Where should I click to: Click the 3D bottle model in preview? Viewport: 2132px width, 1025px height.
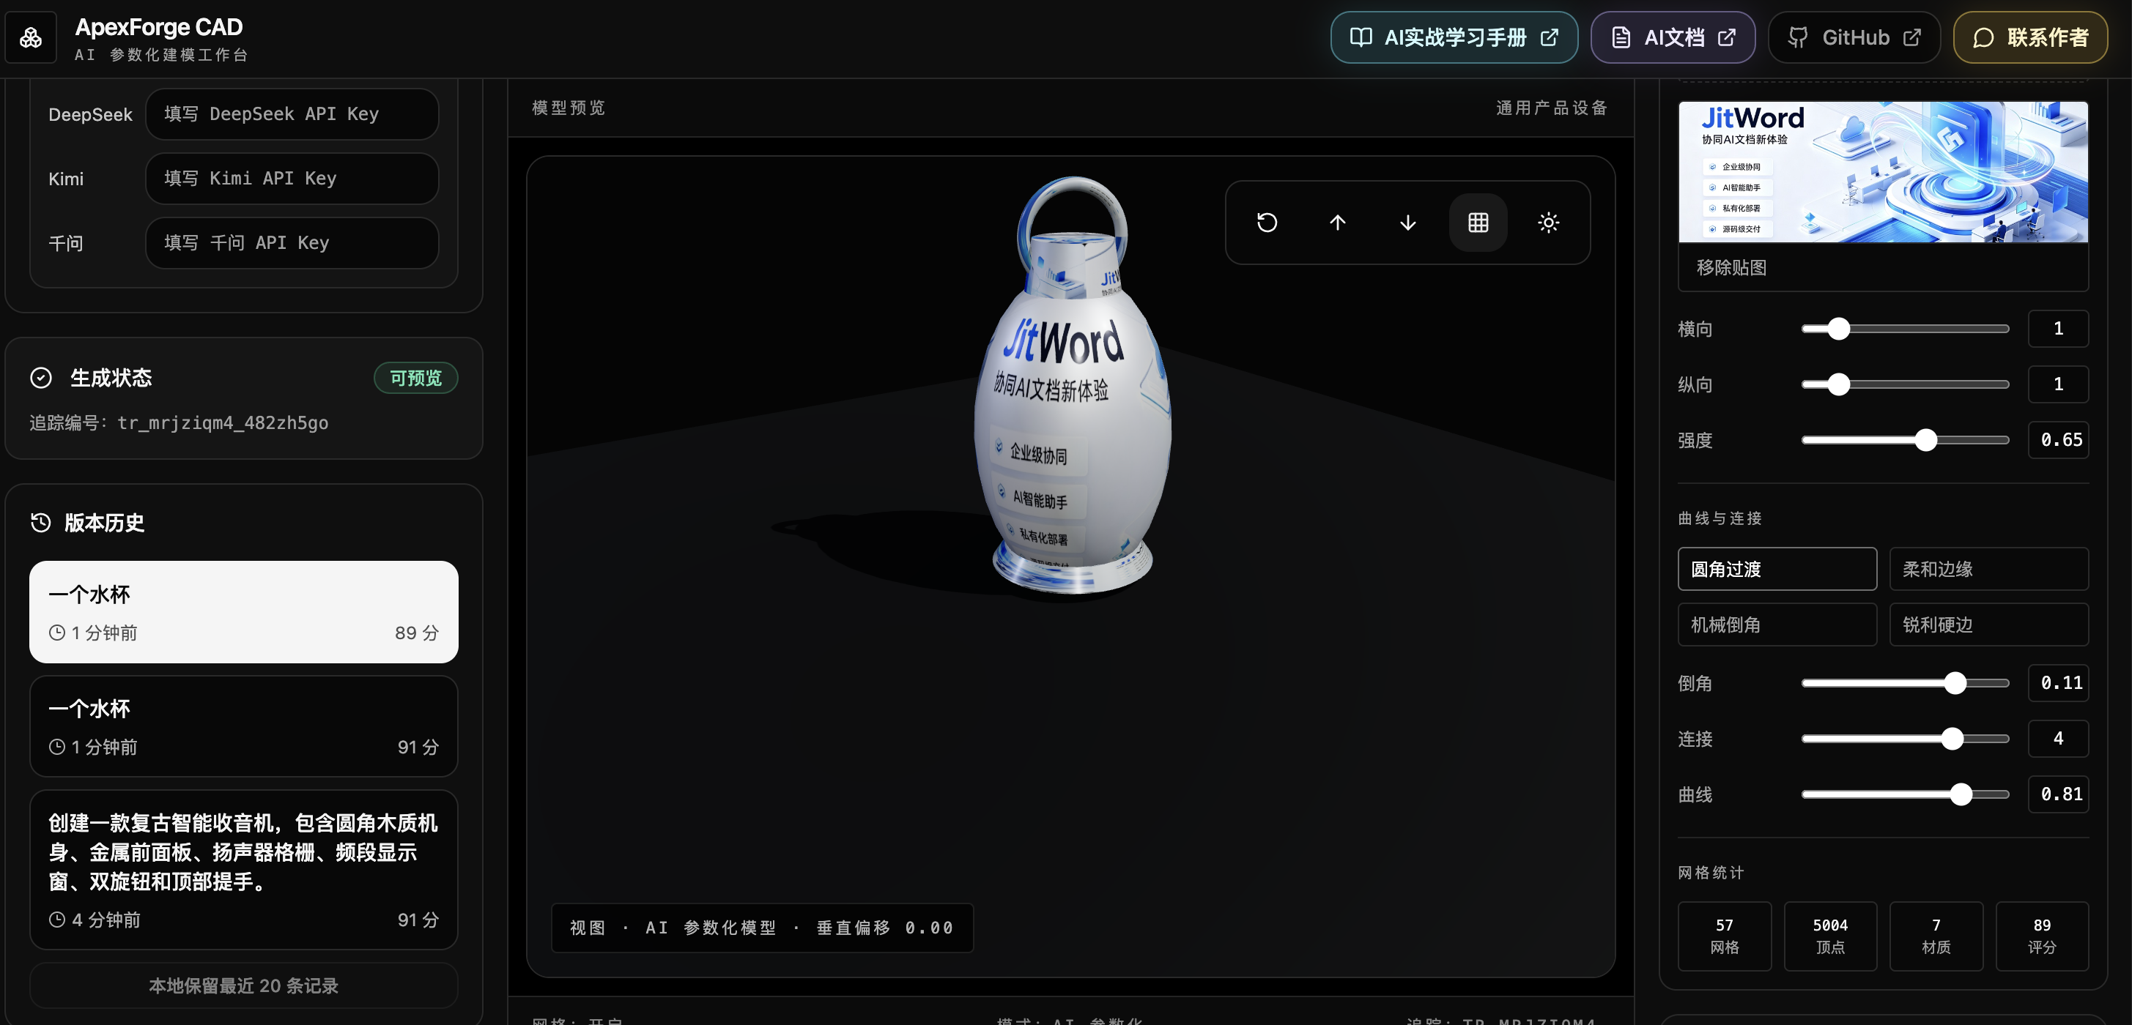click(1073, 387)
